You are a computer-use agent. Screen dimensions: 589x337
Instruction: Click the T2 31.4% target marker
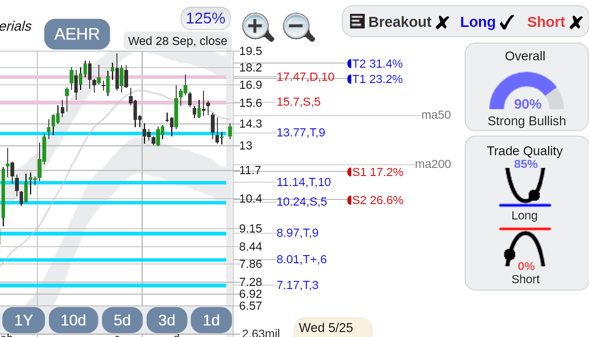[375, 63]
